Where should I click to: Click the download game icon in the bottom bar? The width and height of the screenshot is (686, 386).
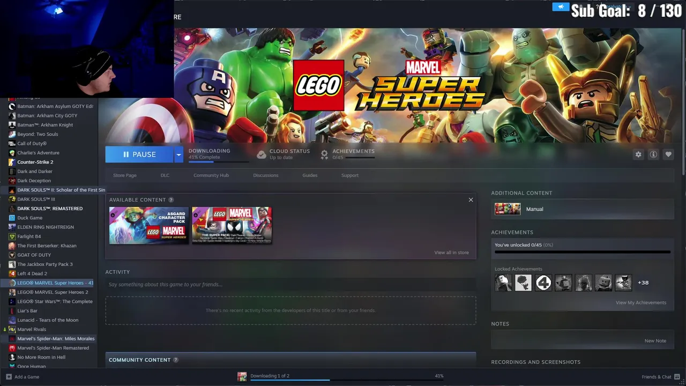(x=242, y=376)
